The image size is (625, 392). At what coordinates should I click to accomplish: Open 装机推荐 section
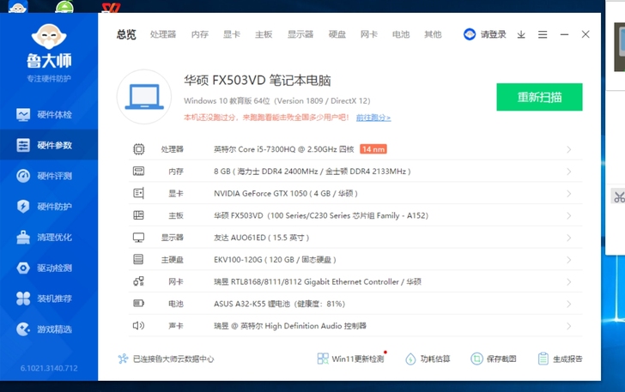coord(49,299)
